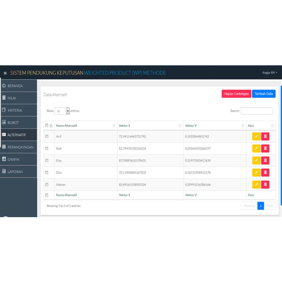
Task: Click the Search input field
Action: point(257,111)
